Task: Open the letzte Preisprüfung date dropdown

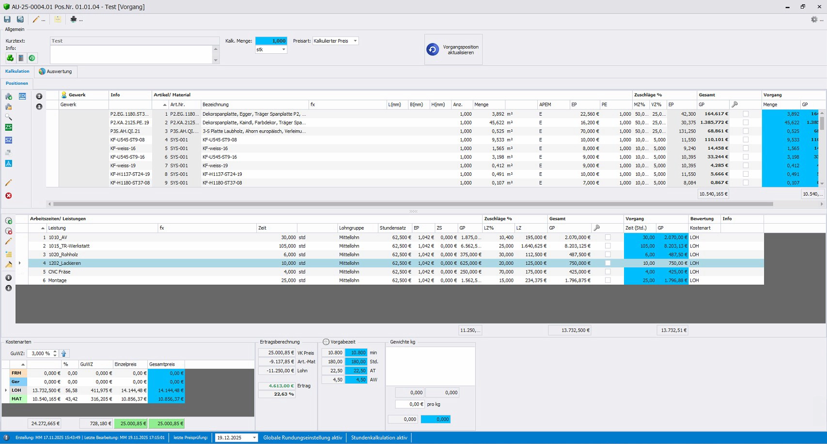Action: point(254,438)
